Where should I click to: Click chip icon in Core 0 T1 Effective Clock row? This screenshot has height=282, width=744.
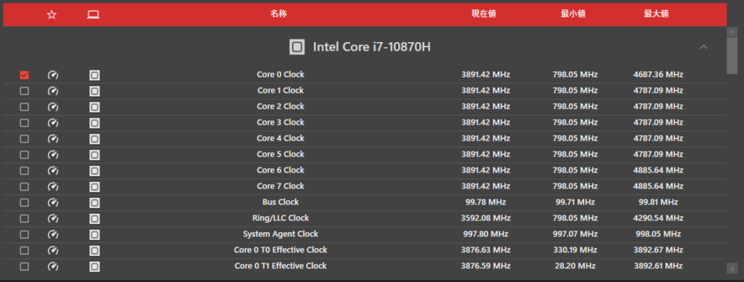click(x=94, y=266)
